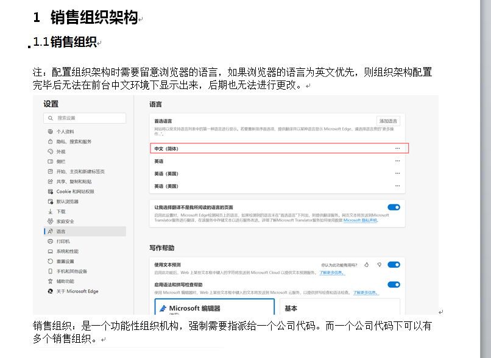Click the 个人资料 profile icon in sidebar
This screenshot has width=491, height=358.
tap(51, 132)
